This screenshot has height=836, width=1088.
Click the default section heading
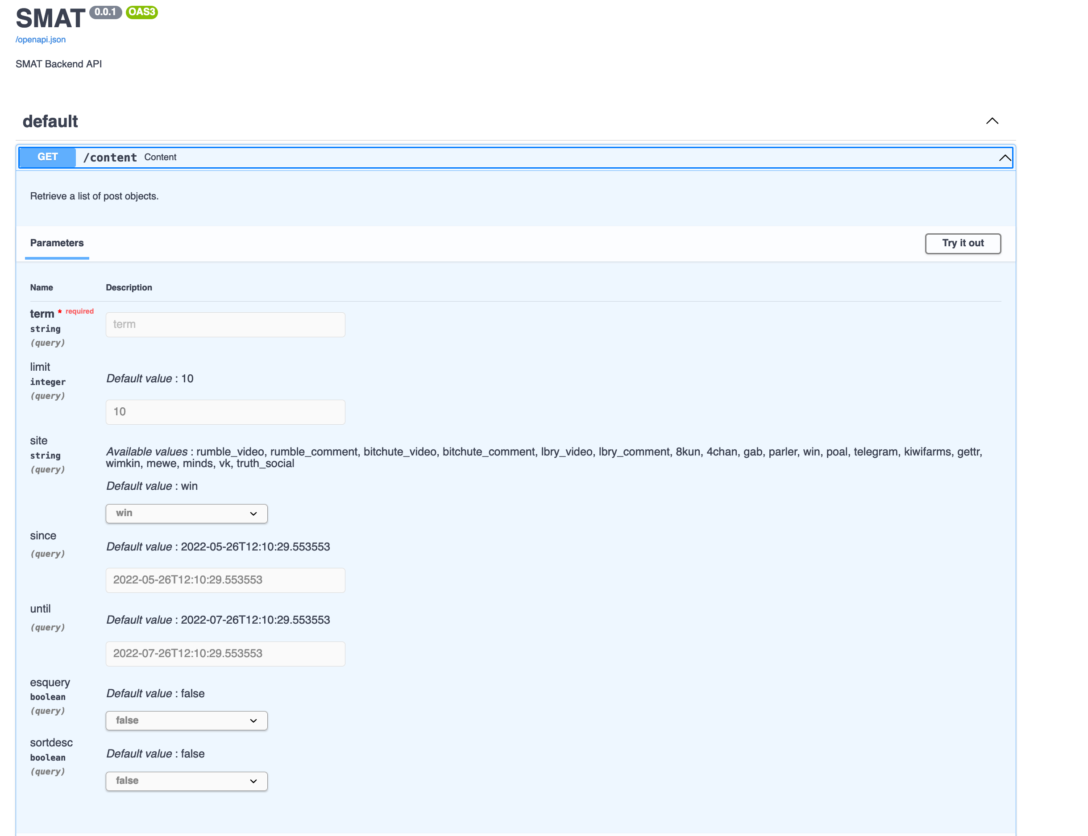click(50, 121)
